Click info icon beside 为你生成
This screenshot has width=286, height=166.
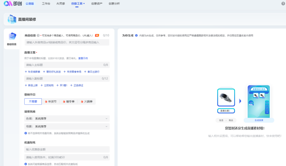[136, 35]
